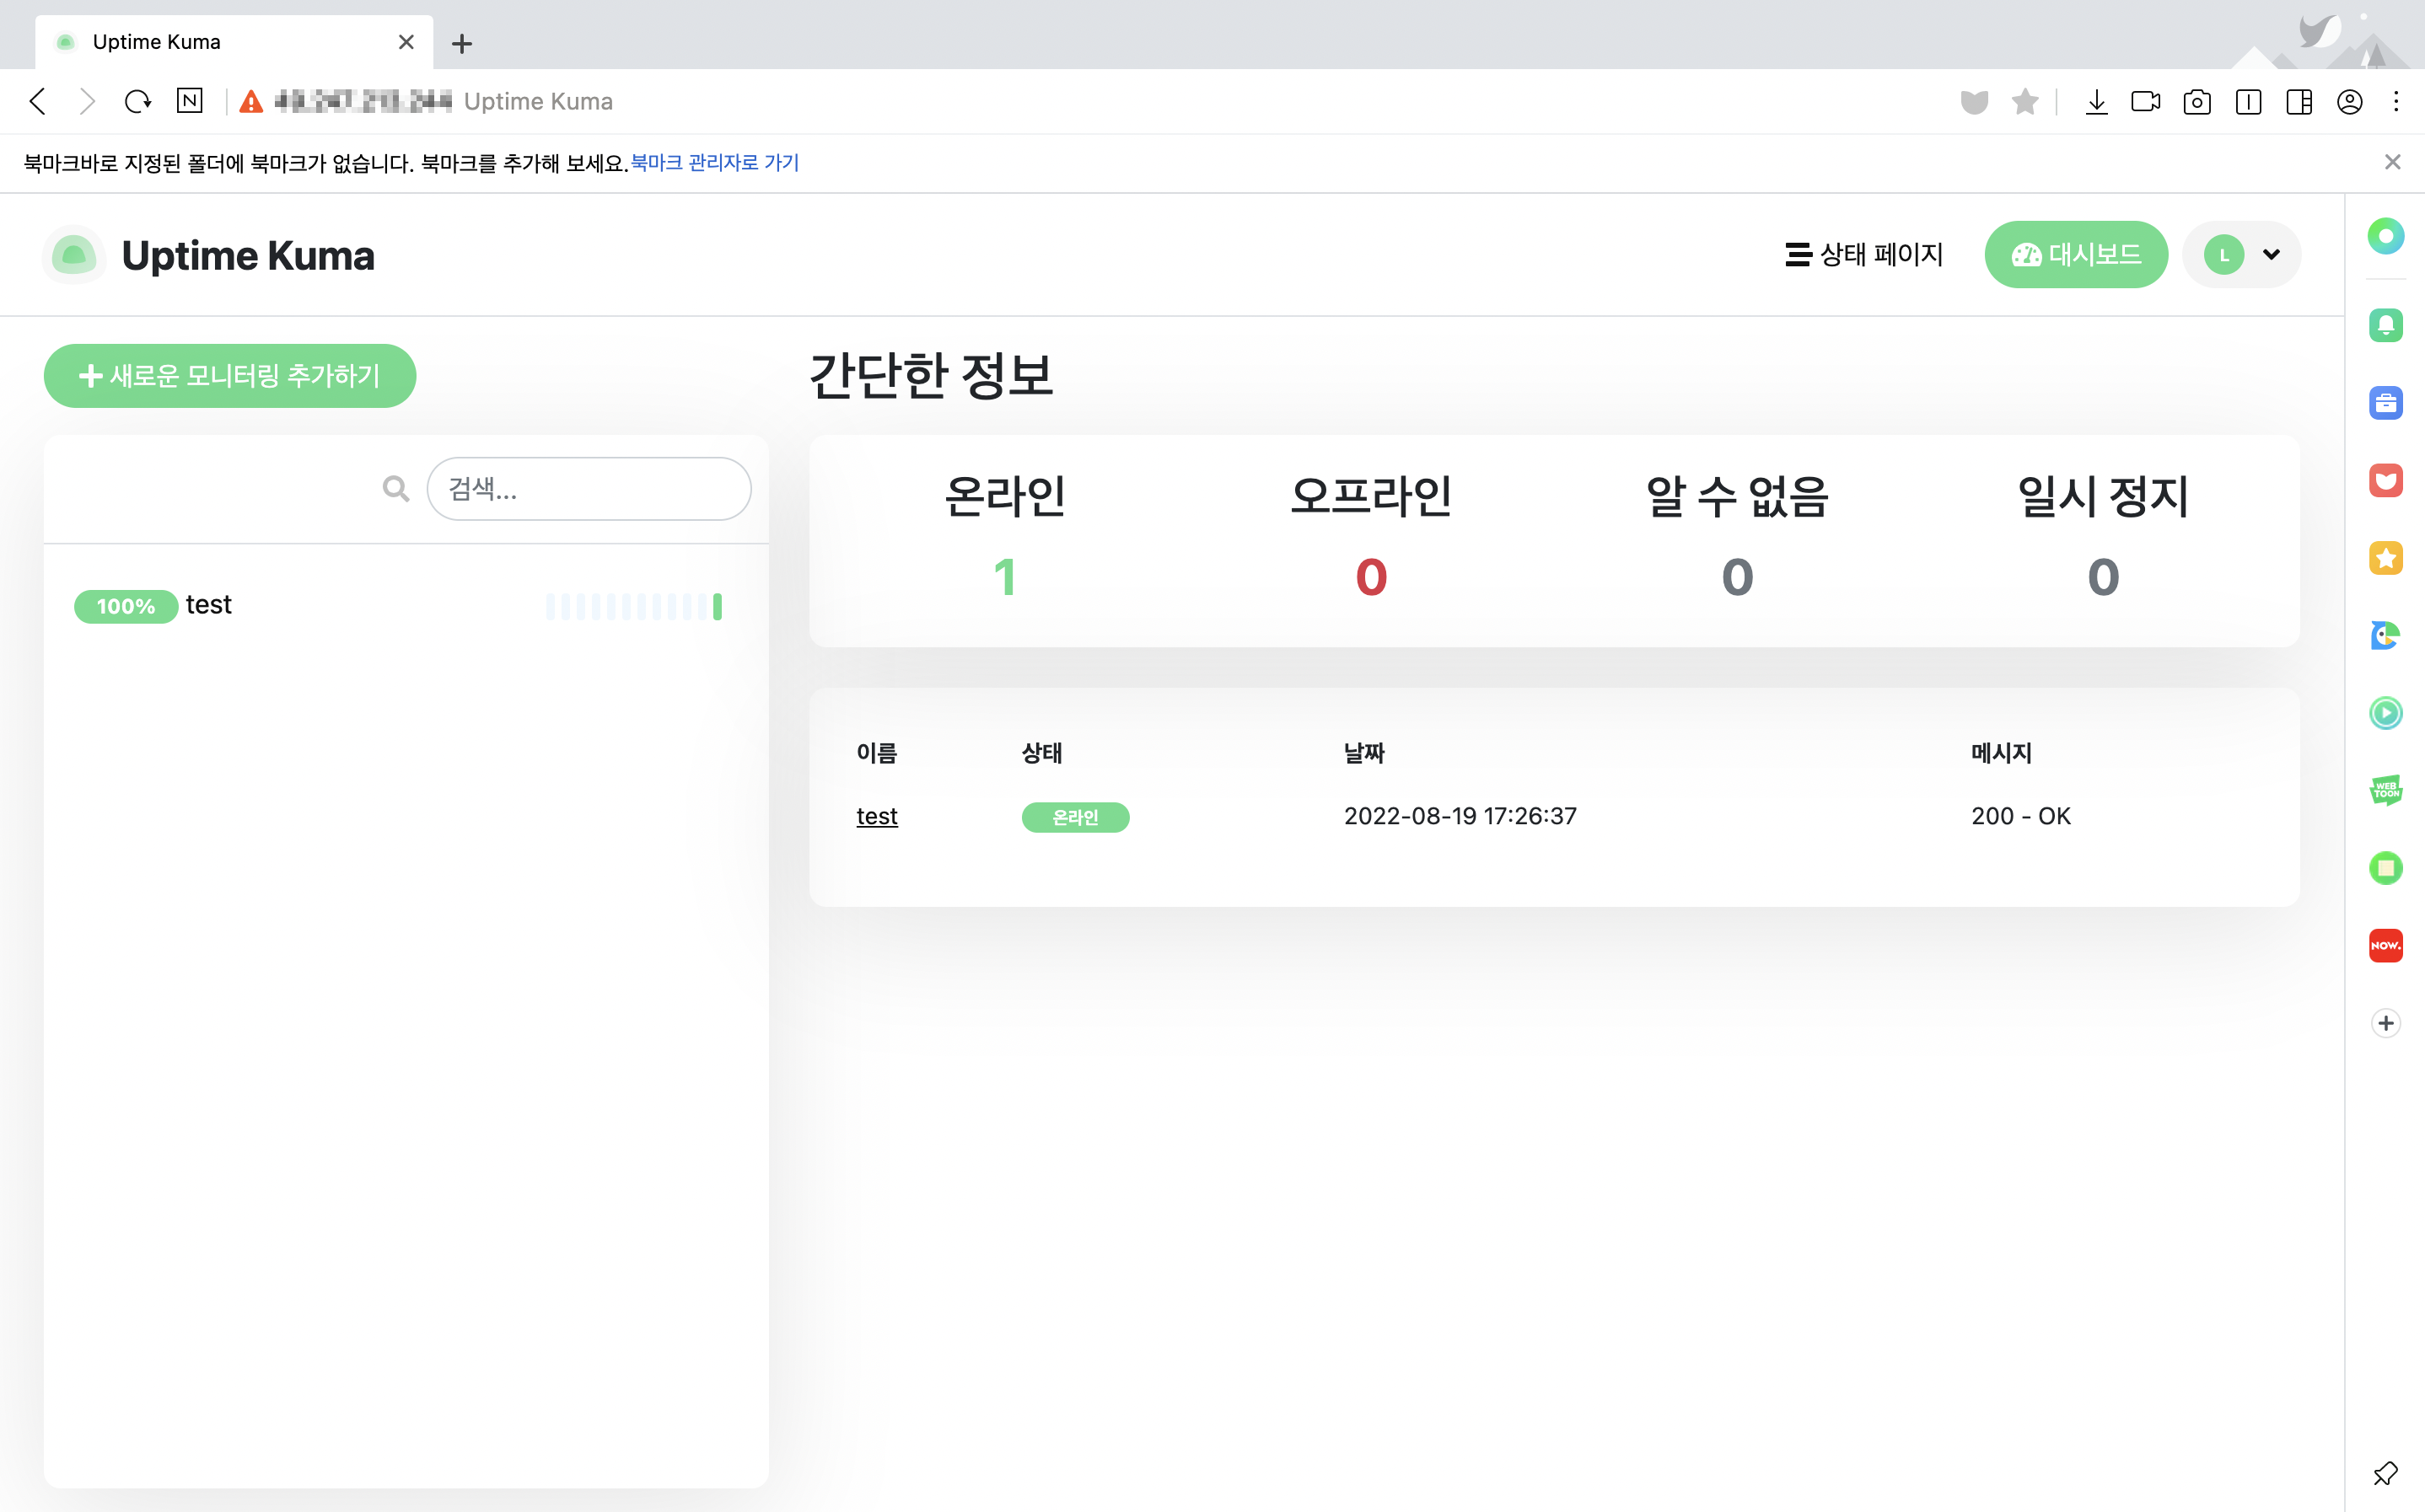Image resolution: width=2425 pixels, height=1512 pixels.
Task: Open the 상태 페이지 menu item
Action: pos(1863,255)
